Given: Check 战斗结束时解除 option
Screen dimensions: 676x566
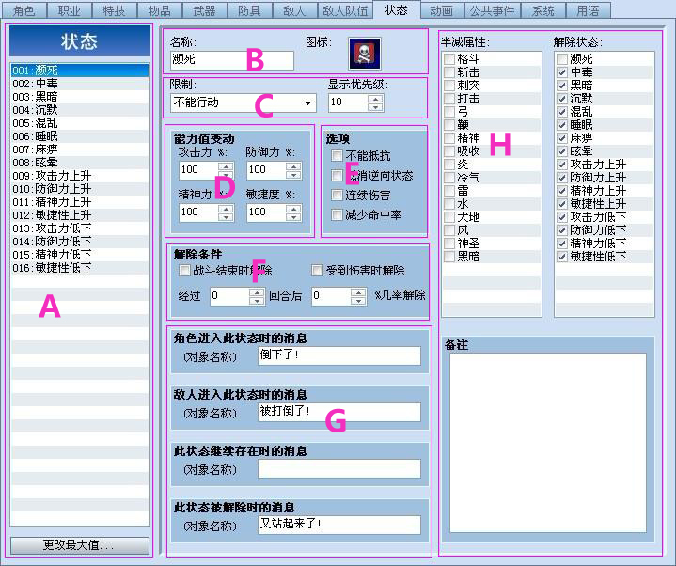Looking at the screenshot, I should (184, 270).
